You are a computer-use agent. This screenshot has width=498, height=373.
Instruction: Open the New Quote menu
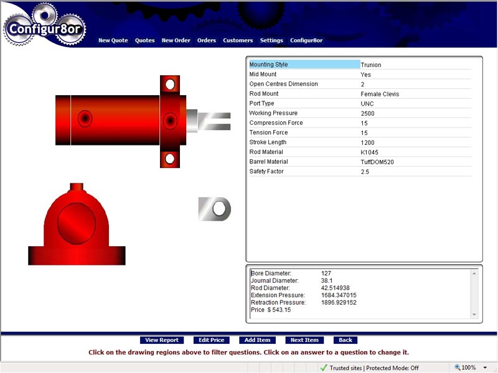click(113, 40)
